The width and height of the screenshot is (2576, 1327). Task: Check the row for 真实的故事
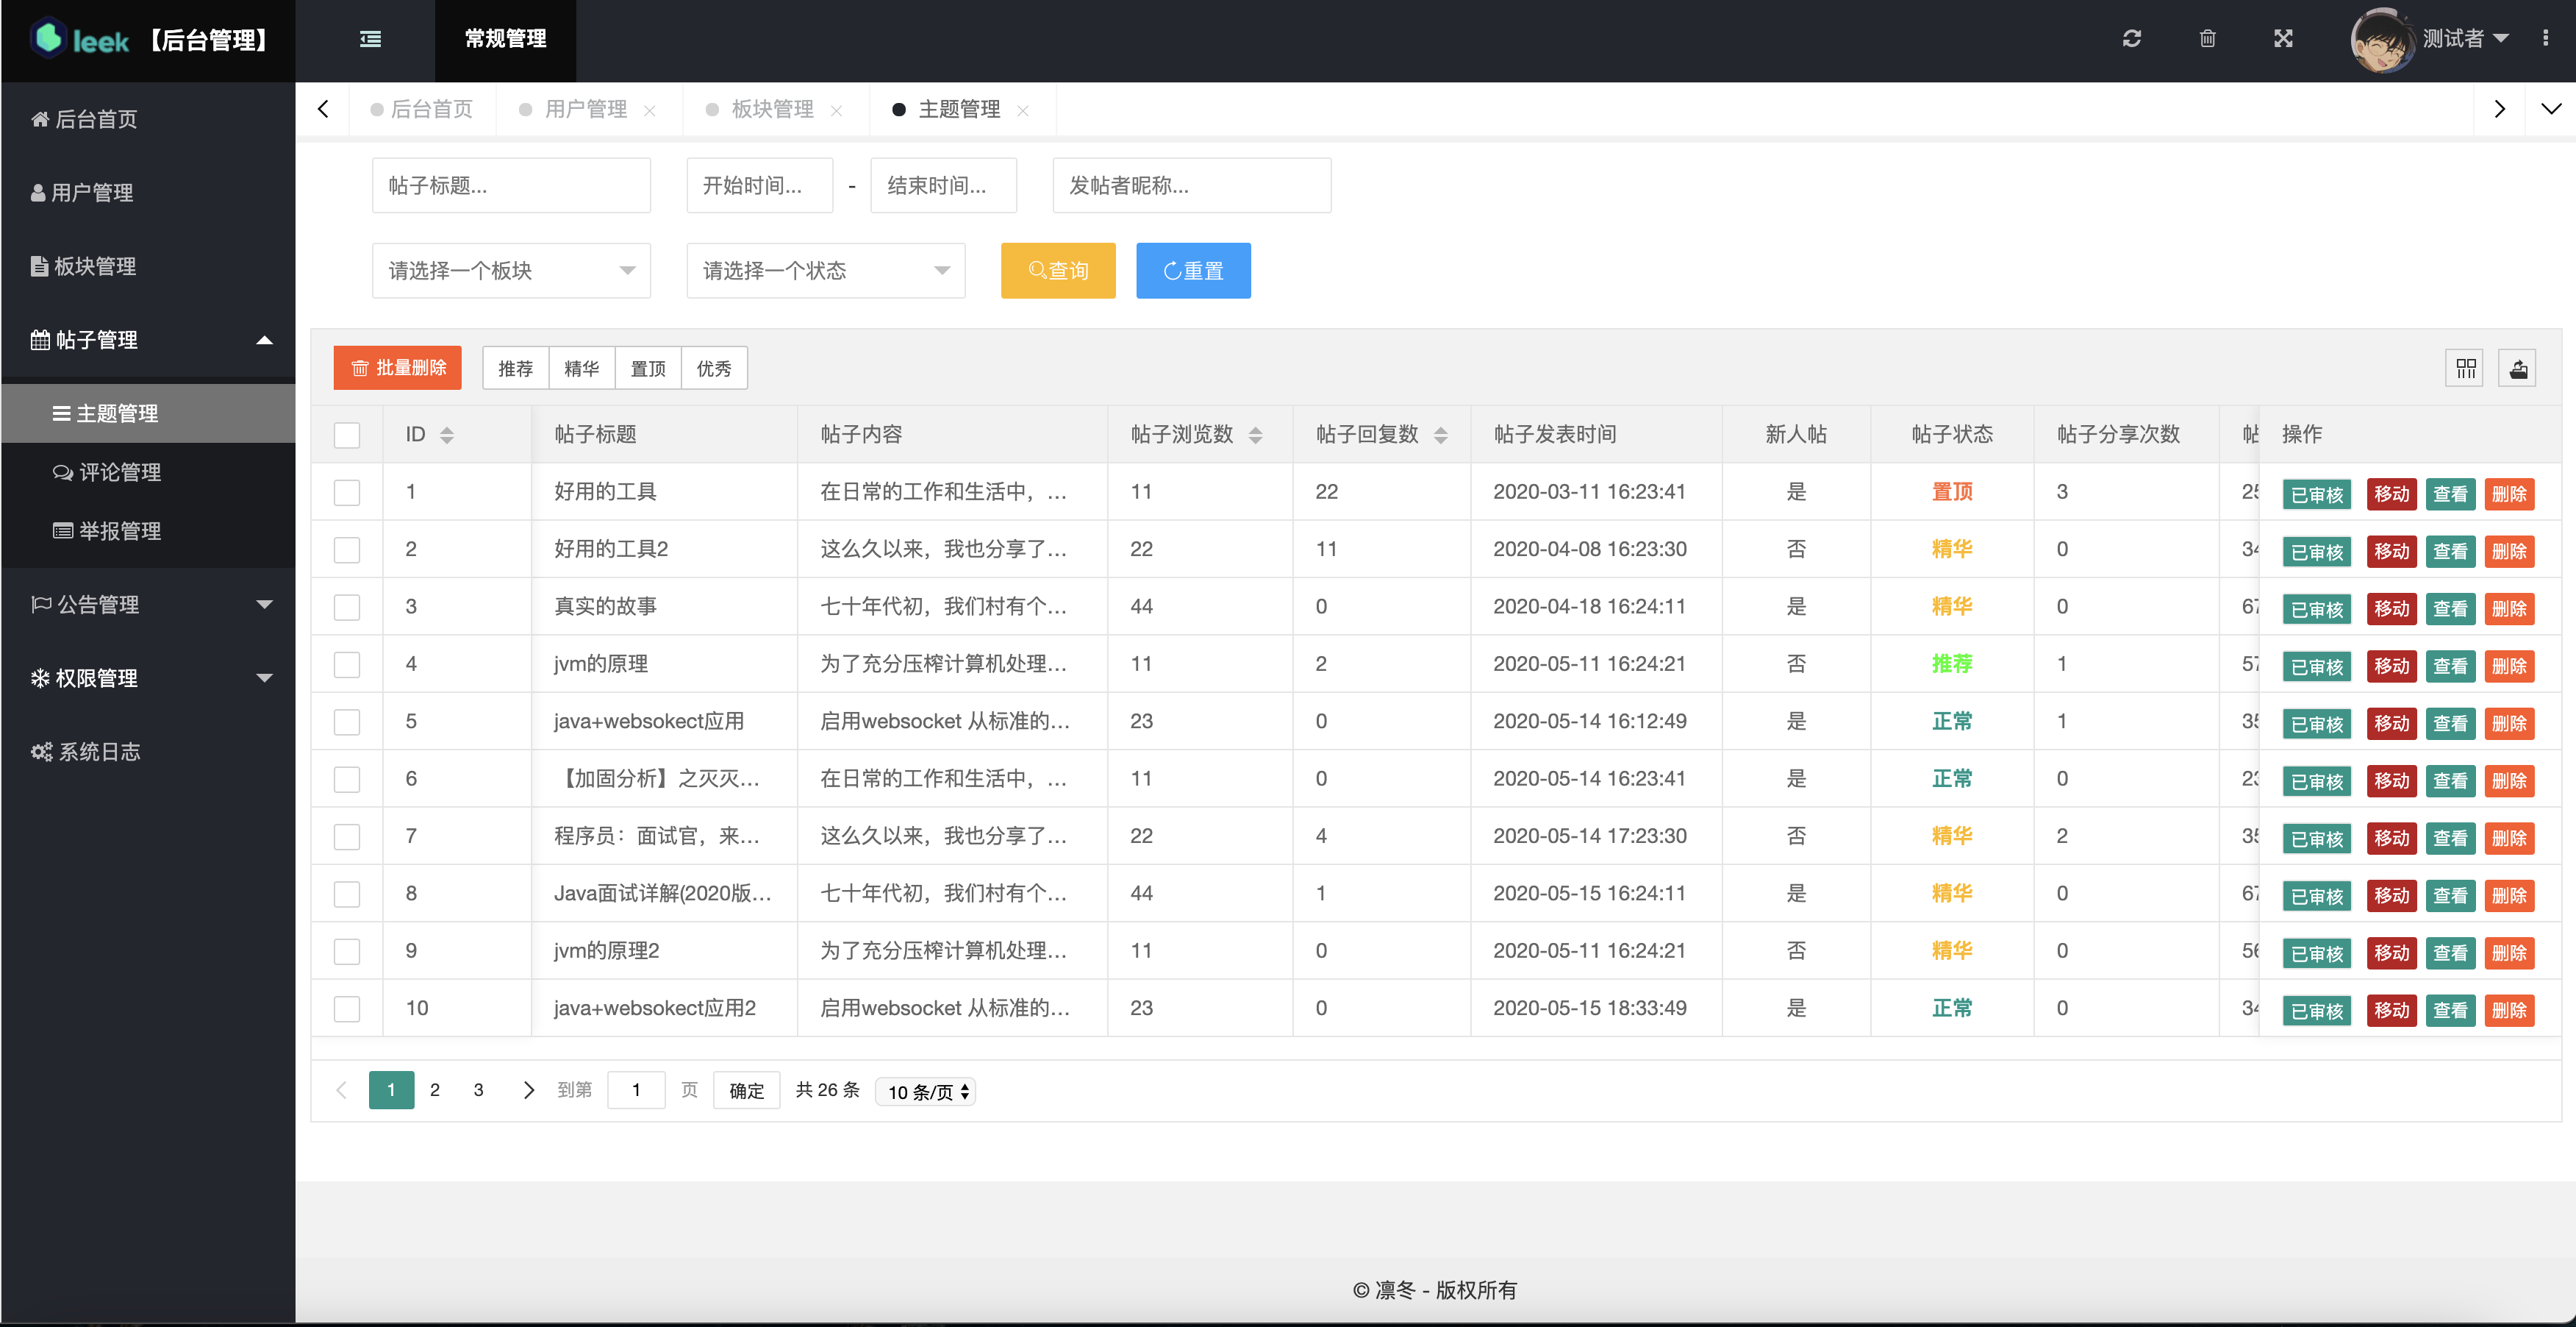[347, 608]
